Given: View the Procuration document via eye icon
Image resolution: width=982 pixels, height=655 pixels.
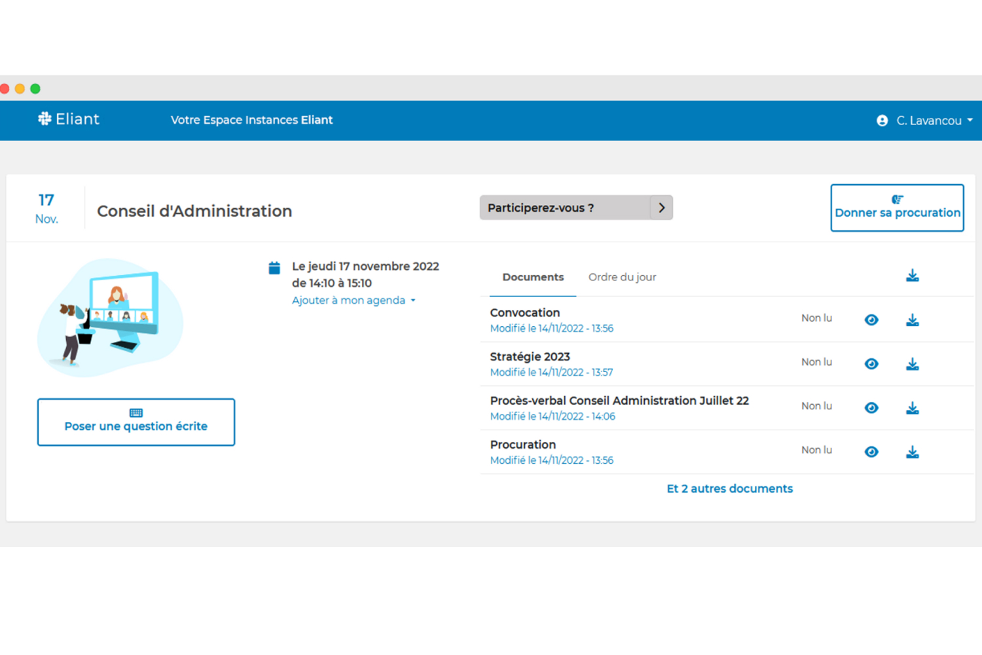Looking at the screenshot, I should [871, 452].
